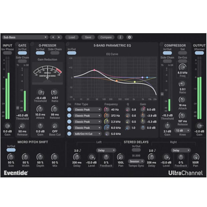Image resolution: width=207 pixels, height=207 pixels.
Task: Disable the 40 Hz EQ band On button
Action: point(69,110)
